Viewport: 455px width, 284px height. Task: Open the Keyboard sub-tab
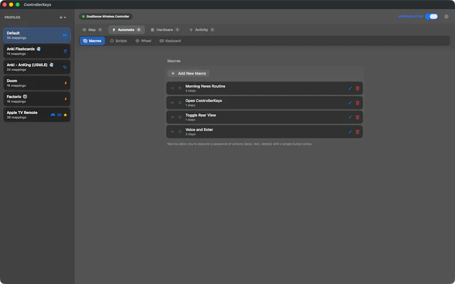click(x=170, y=41)
